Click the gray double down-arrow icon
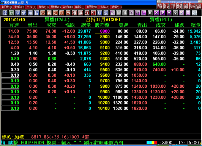 click(x=175, y=13)
